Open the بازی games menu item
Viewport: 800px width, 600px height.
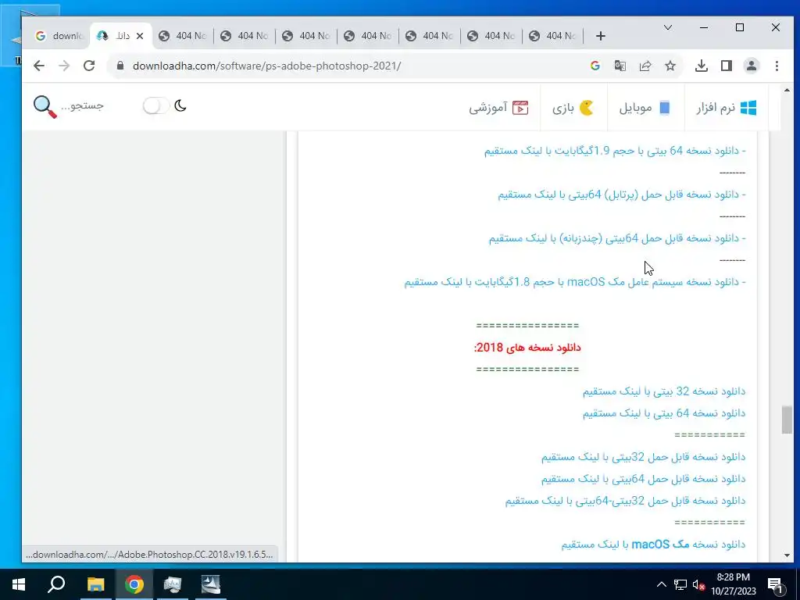[x=573, y=108]
